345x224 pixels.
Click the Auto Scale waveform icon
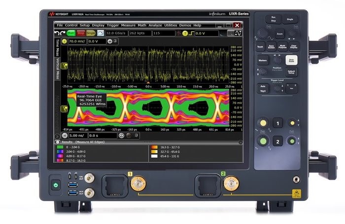pos(100,33)
